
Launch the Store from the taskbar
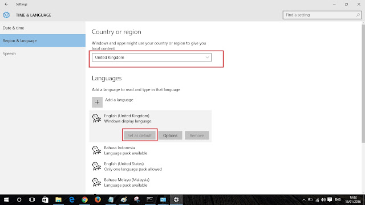coord(45,200)
